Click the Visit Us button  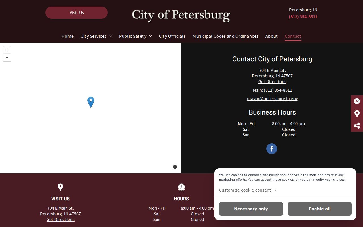(77, 13)
